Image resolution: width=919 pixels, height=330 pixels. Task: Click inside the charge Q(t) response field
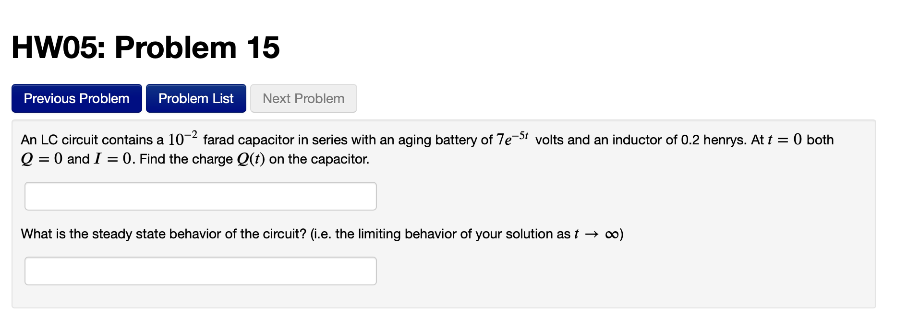tap(200, 196)
